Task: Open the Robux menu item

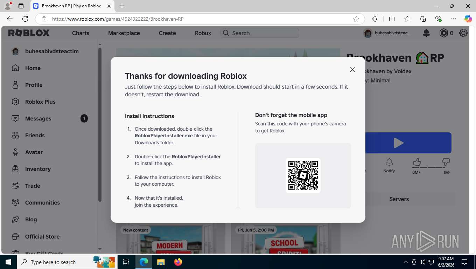Action: 203,33
